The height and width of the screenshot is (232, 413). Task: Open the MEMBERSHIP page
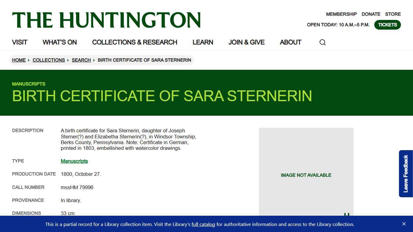click(341, 14)
